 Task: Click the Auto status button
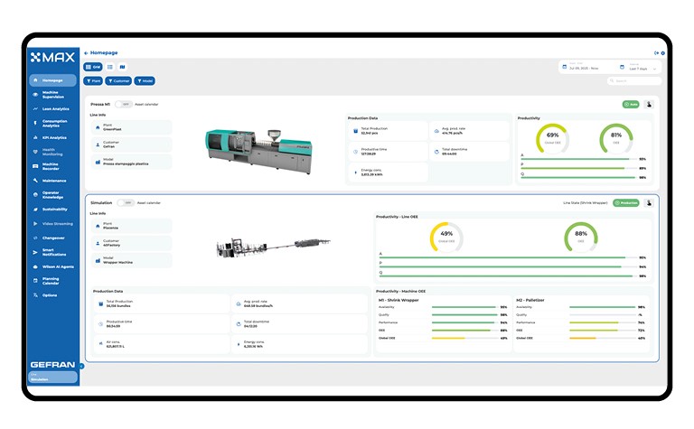tap(631, 104)
